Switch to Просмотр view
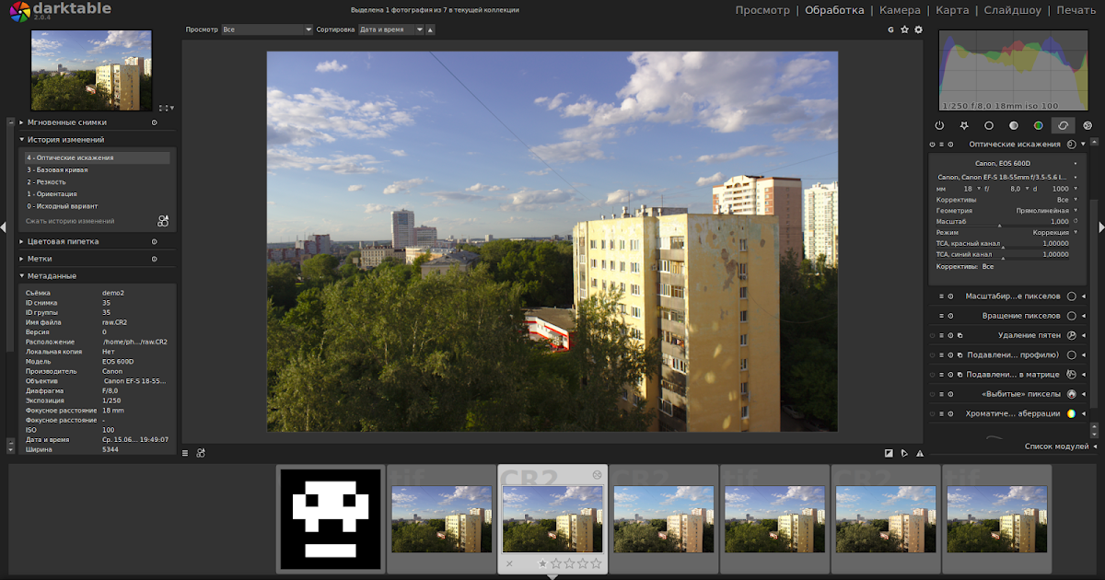This screenshot has height=580, width=1105. (x=762, y=10)
